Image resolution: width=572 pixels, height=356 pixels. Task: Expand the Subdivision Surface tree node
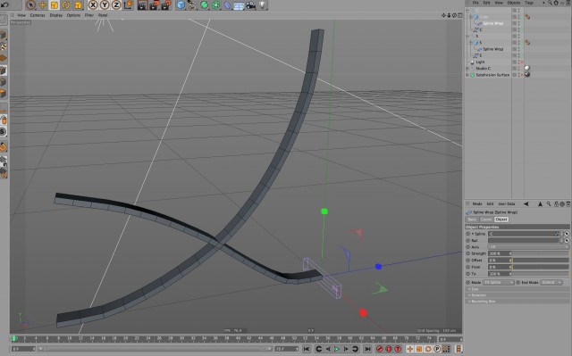[x=467, y=75]
